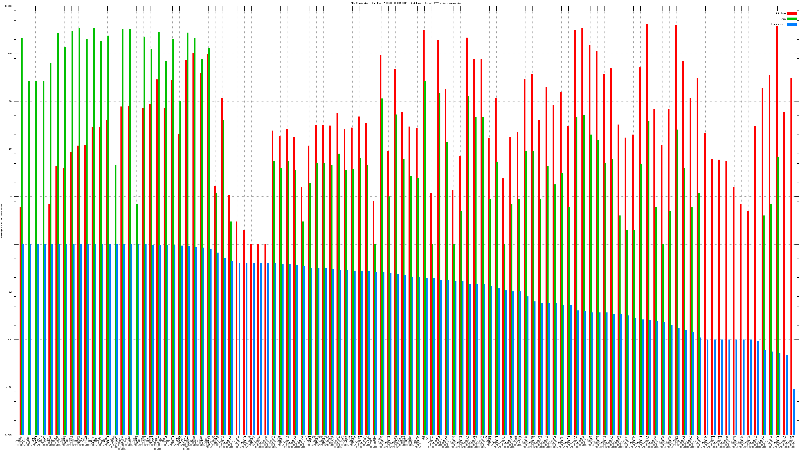803x451 pixels.
Task: Click the red Not Spam legend swatch
Action: coord(791,13)
